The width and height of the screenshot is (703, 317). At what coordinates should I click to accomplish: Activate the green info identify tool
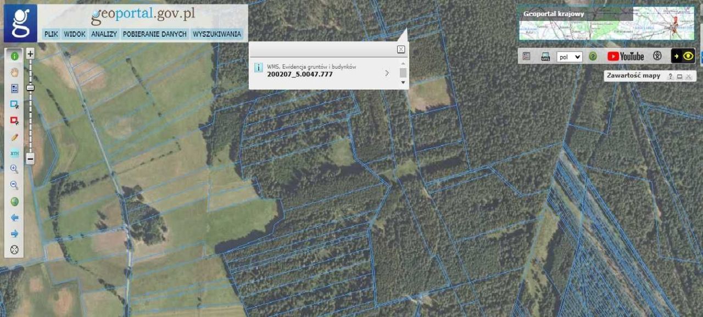pyautogui.click(x=14, y=55)
